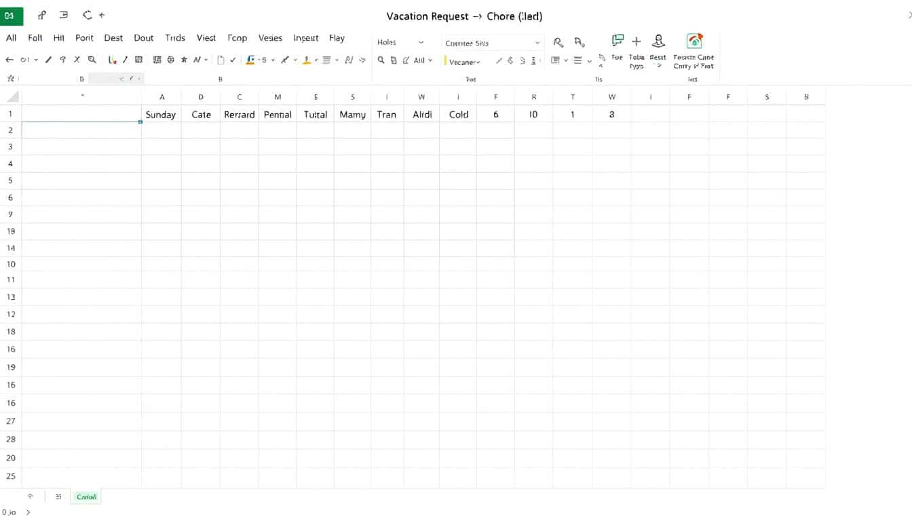Viewport: 912px width, 521px height.
Task: Open the Flay menu
Action: pyautogui.click(x=337, y=38)
